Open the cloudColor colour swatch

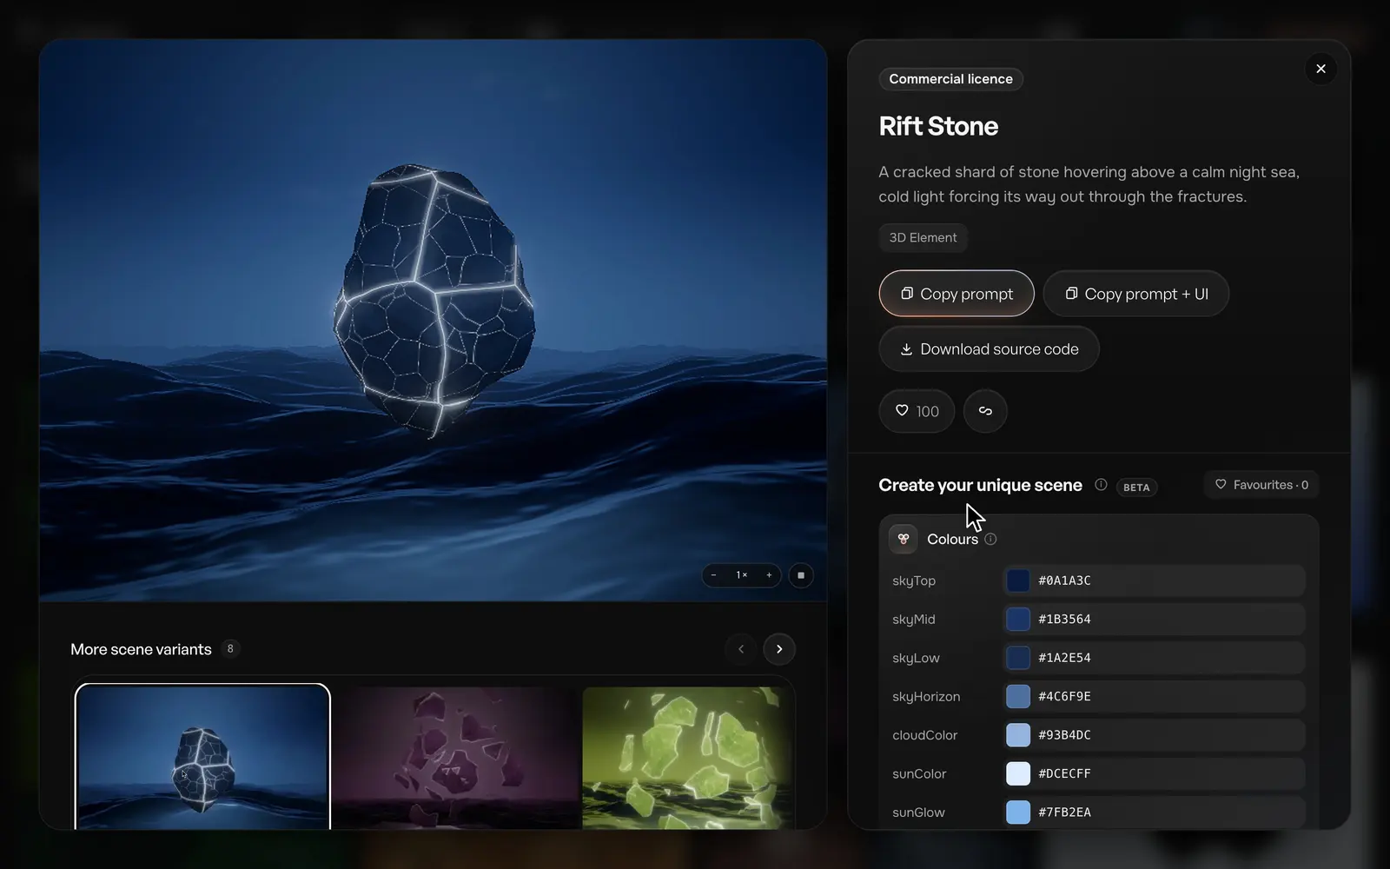click(x=1018, y=735)
